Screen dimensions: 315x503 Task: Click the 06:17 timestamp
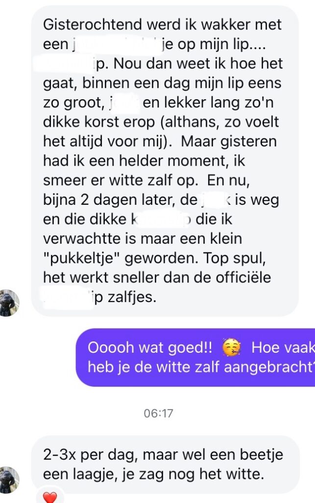(158, 413)
